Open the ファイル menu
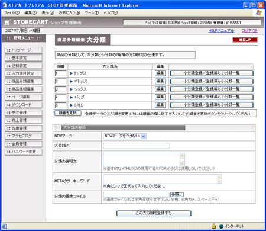This screenshot has width=266, height=231. coord(12,13)
